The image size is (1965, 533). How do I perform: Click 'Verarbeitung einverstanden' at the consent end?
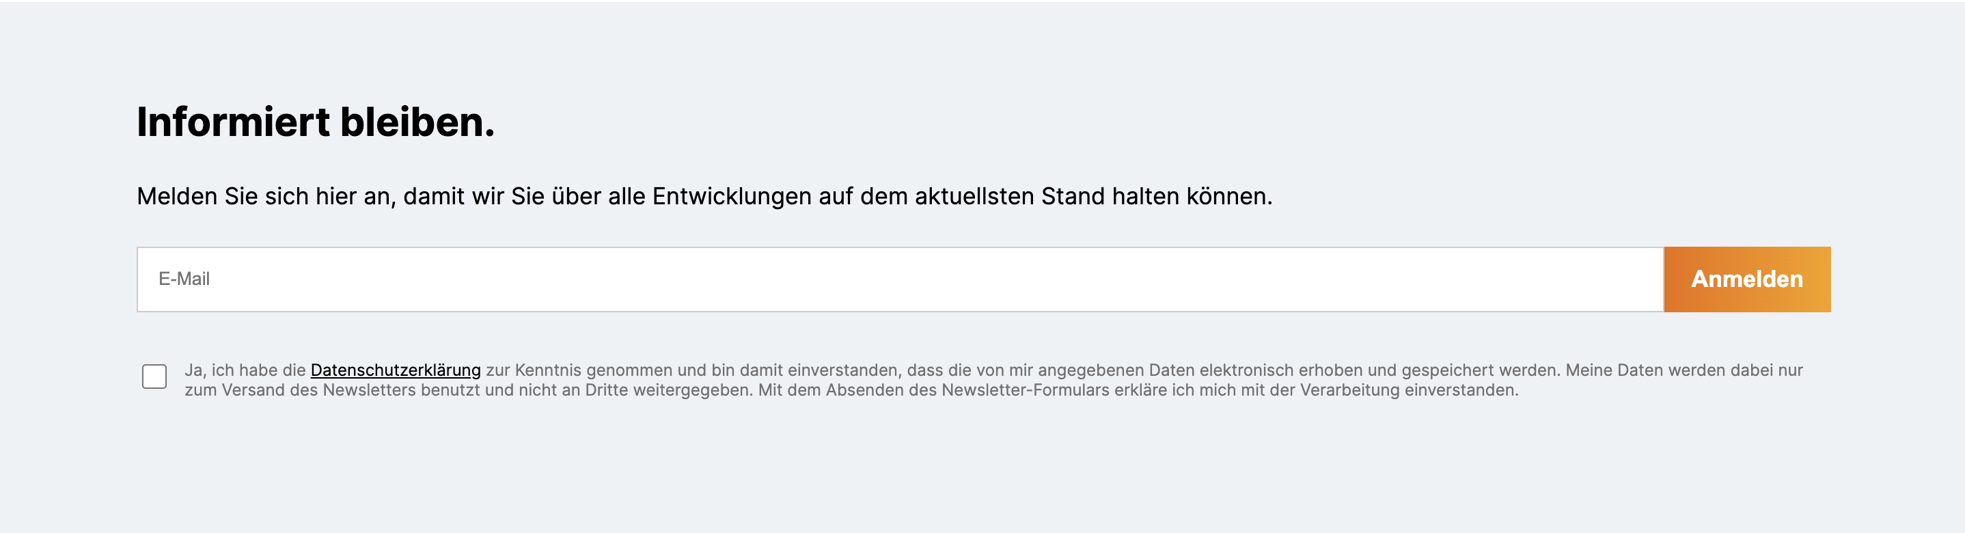pos(1408,390)
